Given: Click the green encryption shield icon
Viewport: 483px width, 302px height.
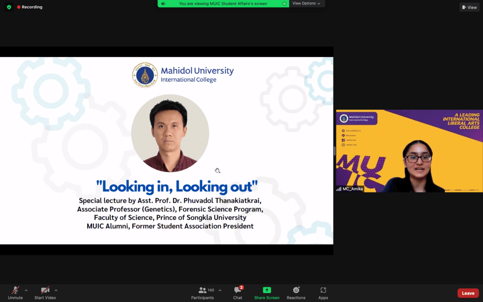Looking at the screenshot, I should coord(9,7).
